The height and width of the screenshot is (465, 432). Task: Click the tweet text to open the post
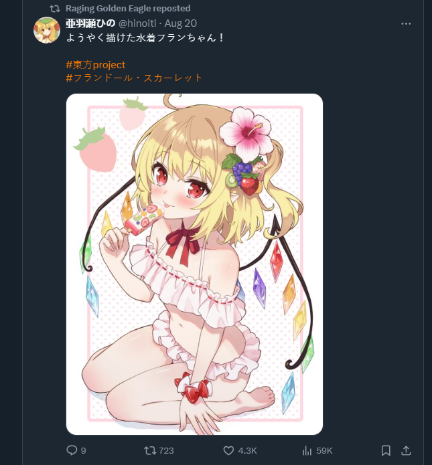coord(144,38)
